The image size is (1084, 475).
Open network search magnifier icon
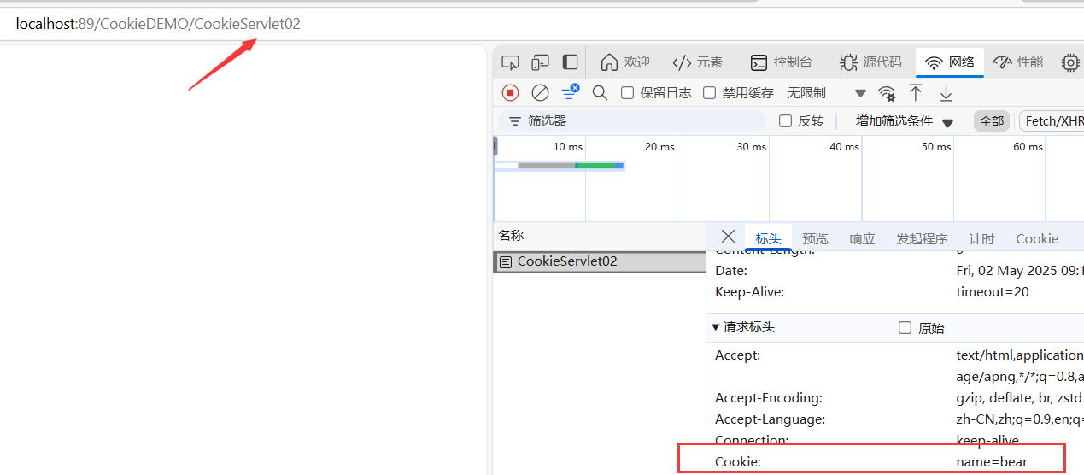[600, 92]
